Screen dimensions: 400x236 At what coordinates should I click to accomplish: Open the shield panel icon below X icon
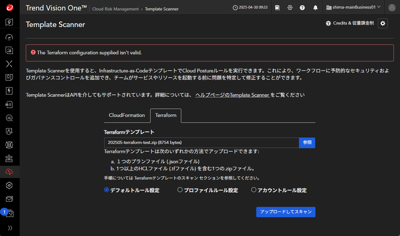pyautogui.click(x=10, y=77)
